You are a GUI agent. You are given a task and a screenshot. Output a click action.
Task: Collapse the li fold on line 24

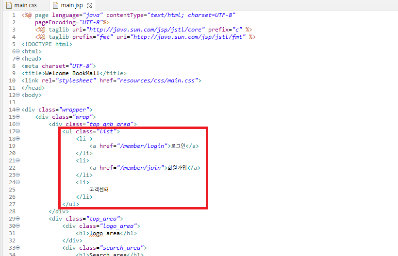(18, 182)
